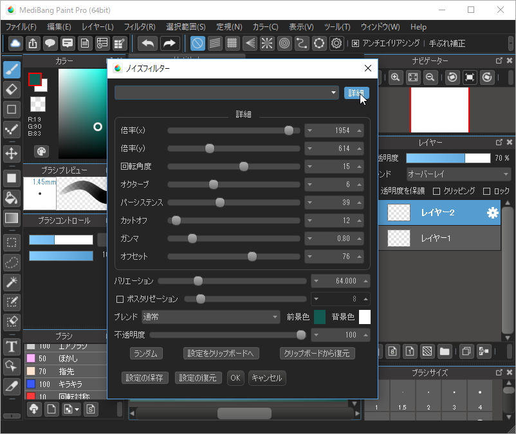Screen dimensions: 516x434
Task: Click the 設定の保存 button
Action: point(145,378)
